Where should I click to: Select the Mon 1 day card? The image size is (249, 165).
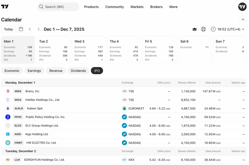18,50
